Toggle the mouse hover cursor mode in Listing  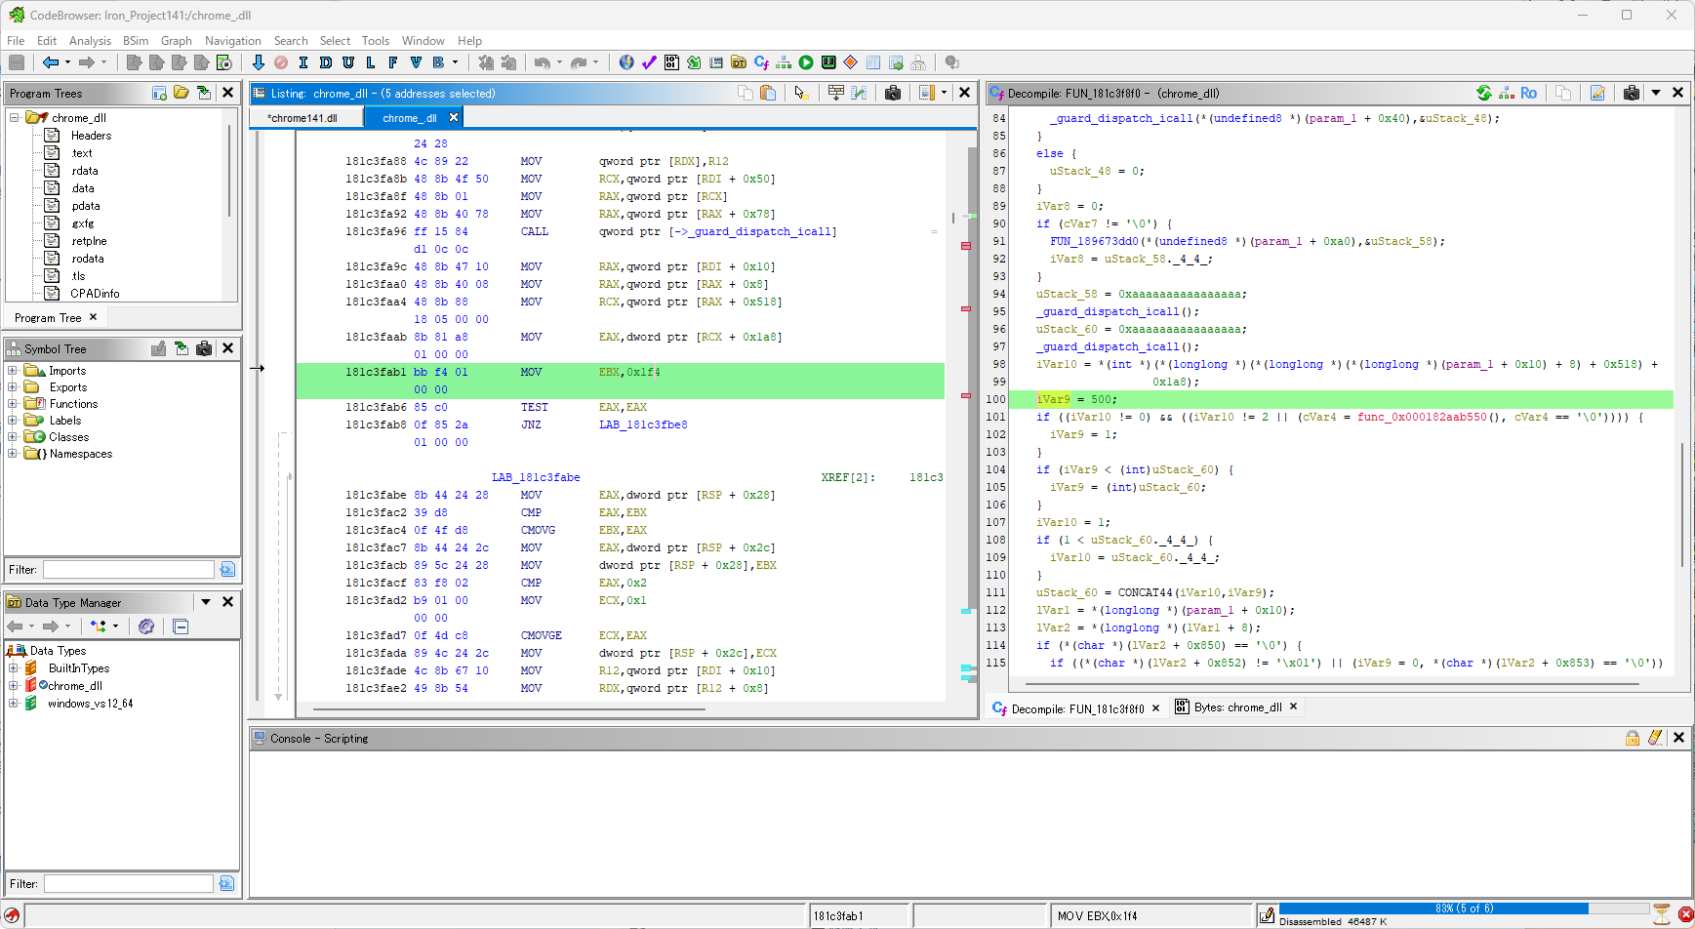(800, 93)
